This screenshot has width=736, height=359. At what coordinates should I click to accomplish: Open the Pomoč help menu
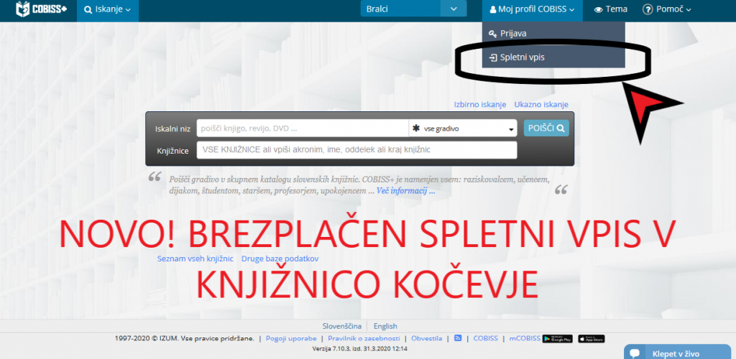click(666, 9)
